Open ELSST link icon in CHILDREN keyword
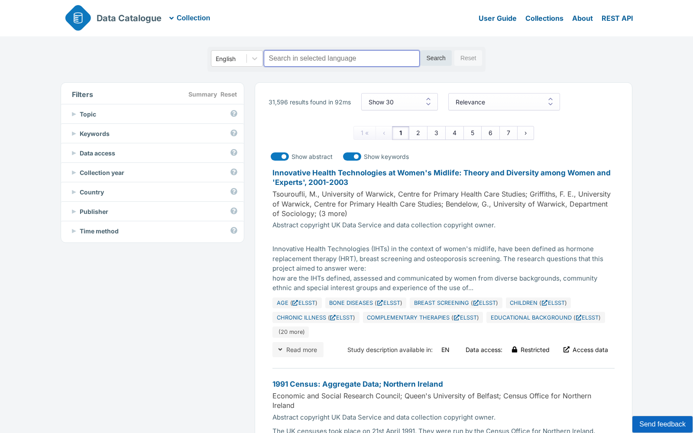The height and width of the screenshot is (433, 693). click(x=544, y=303)
